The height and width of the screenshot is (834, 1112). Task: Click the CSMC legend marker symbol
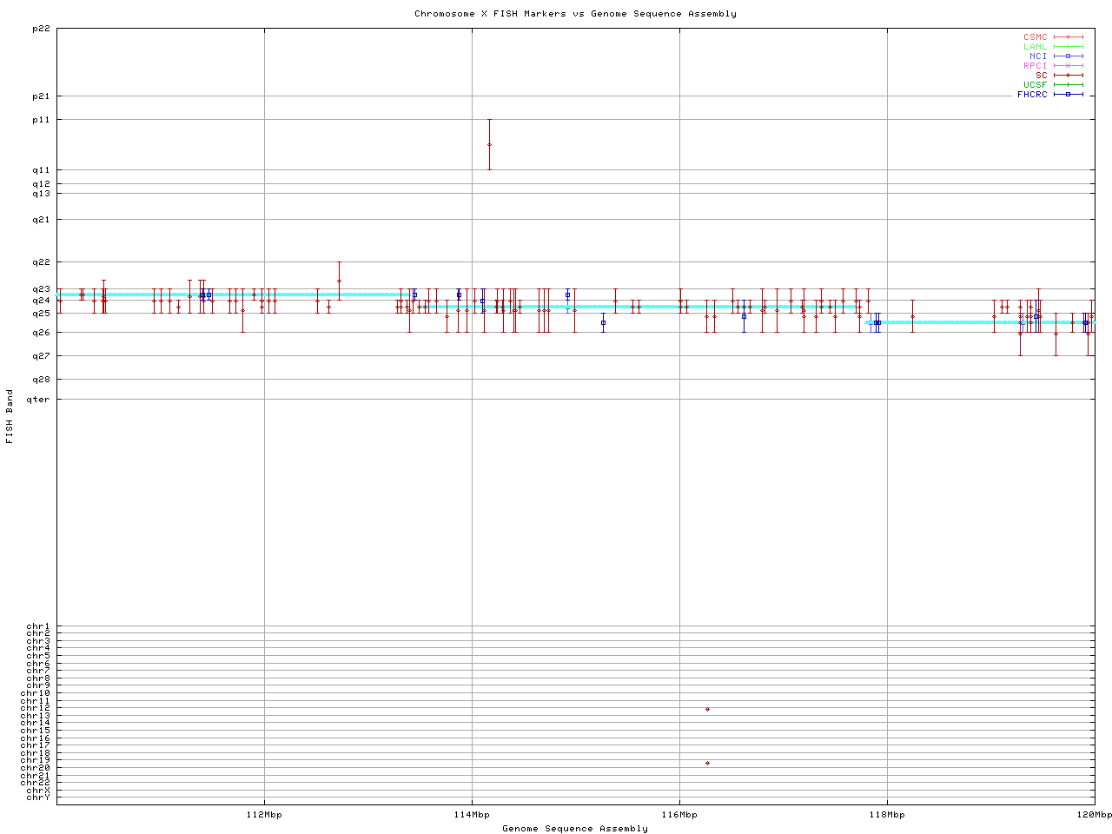(1068, 37)
